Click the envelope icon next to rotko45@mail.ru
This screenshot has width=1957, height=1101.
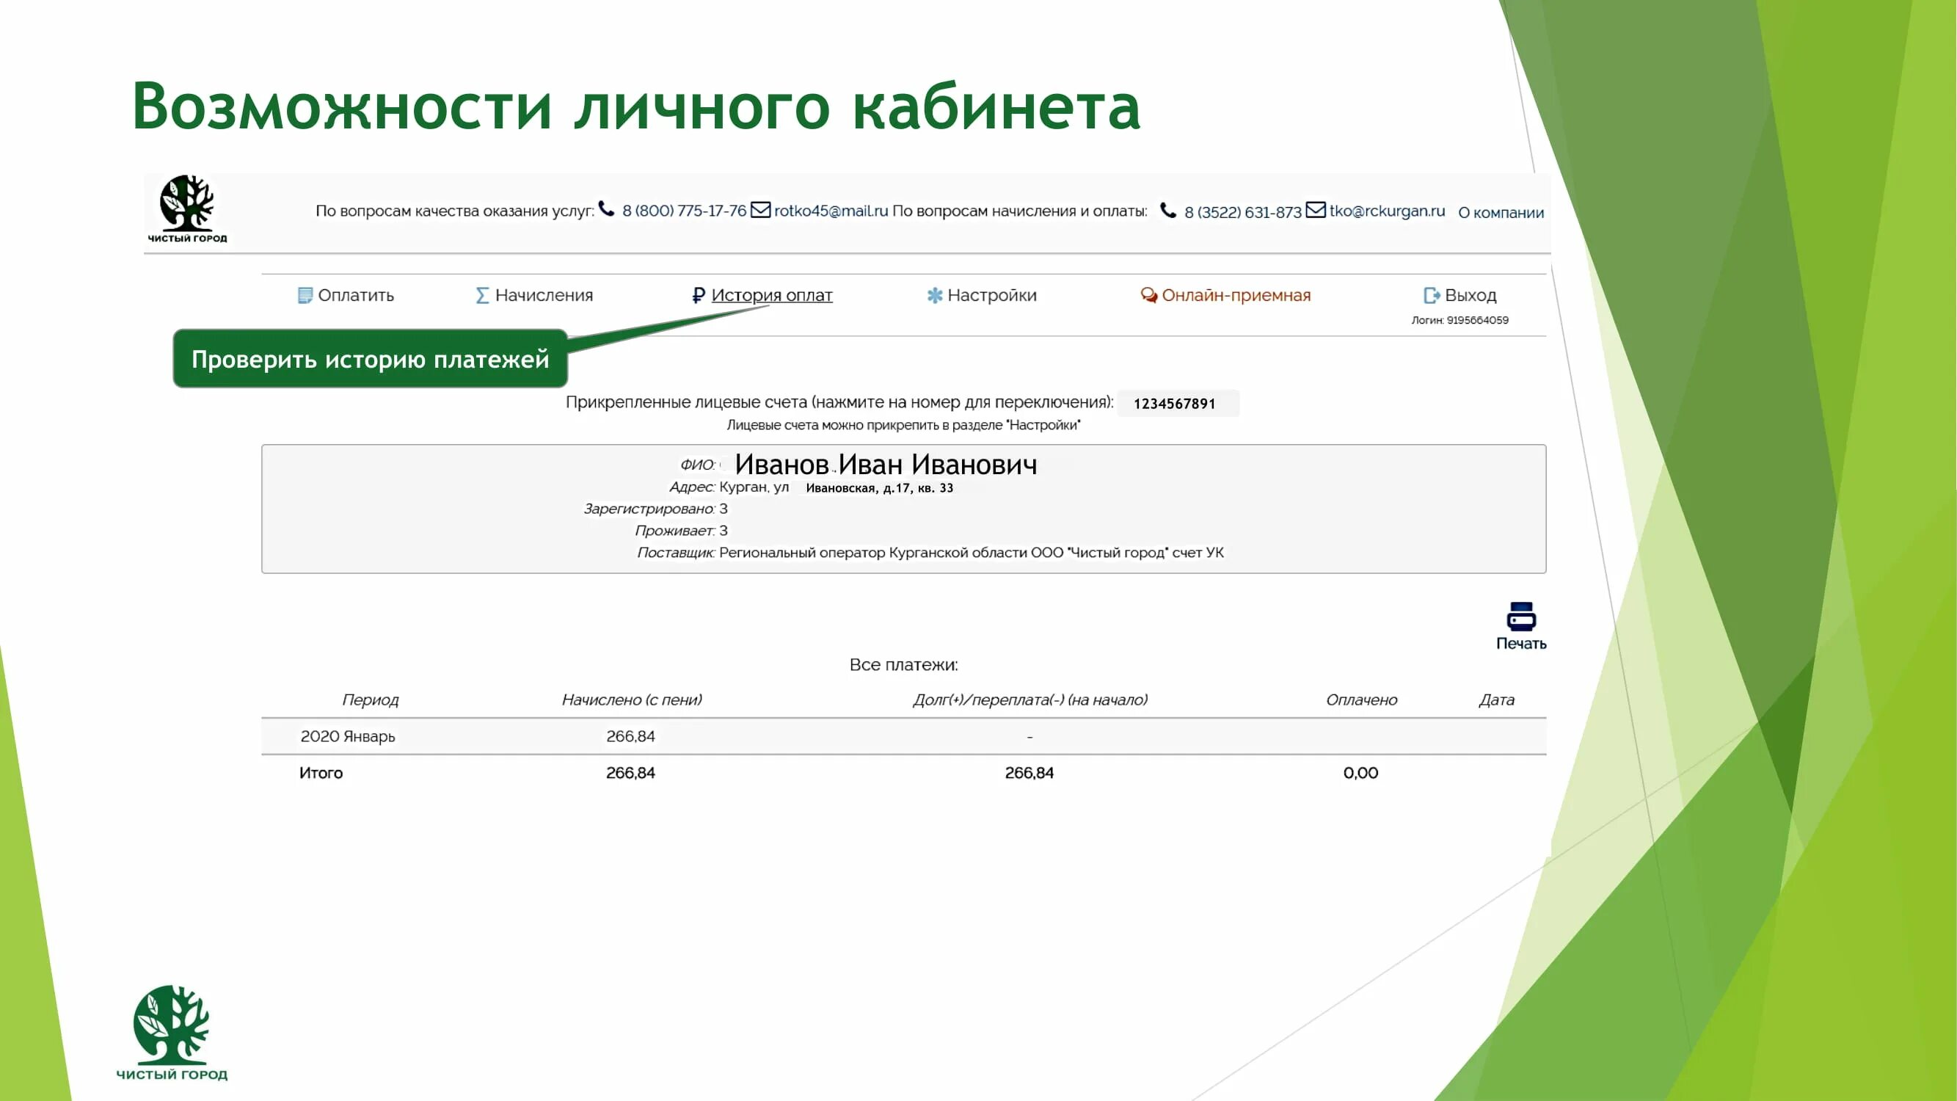click(x=759, y=212)
